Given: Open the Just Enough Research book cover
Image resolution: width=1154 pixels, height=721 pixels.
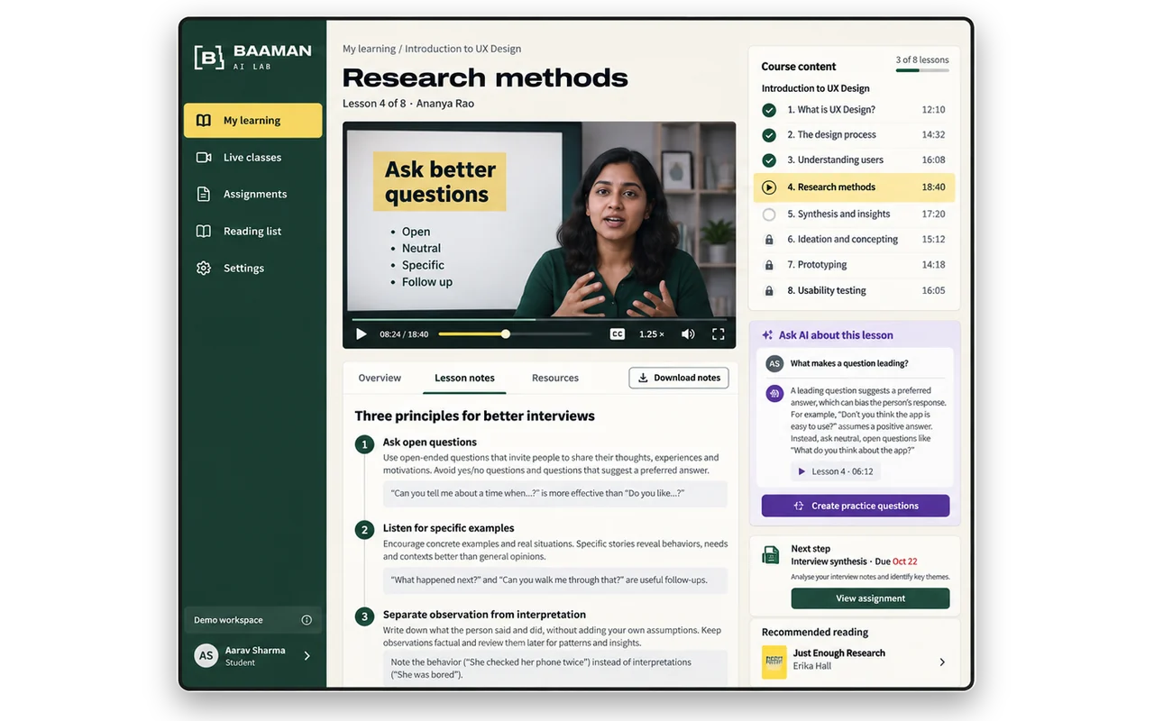Looking at the screenshot, I should [x=774, y=662].
